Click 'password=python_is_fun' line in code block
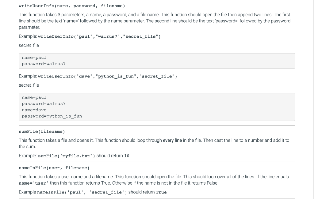314x199 pixels. point(52,116)
